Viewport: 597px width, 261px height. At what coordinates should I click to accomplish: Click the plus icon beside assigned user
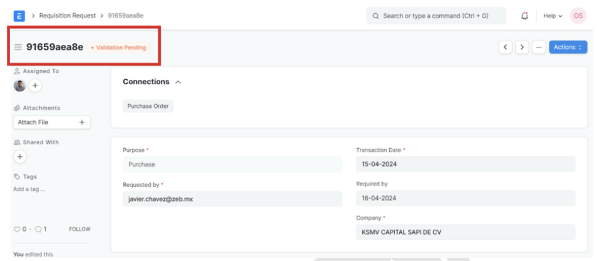(x=35, y=86)
